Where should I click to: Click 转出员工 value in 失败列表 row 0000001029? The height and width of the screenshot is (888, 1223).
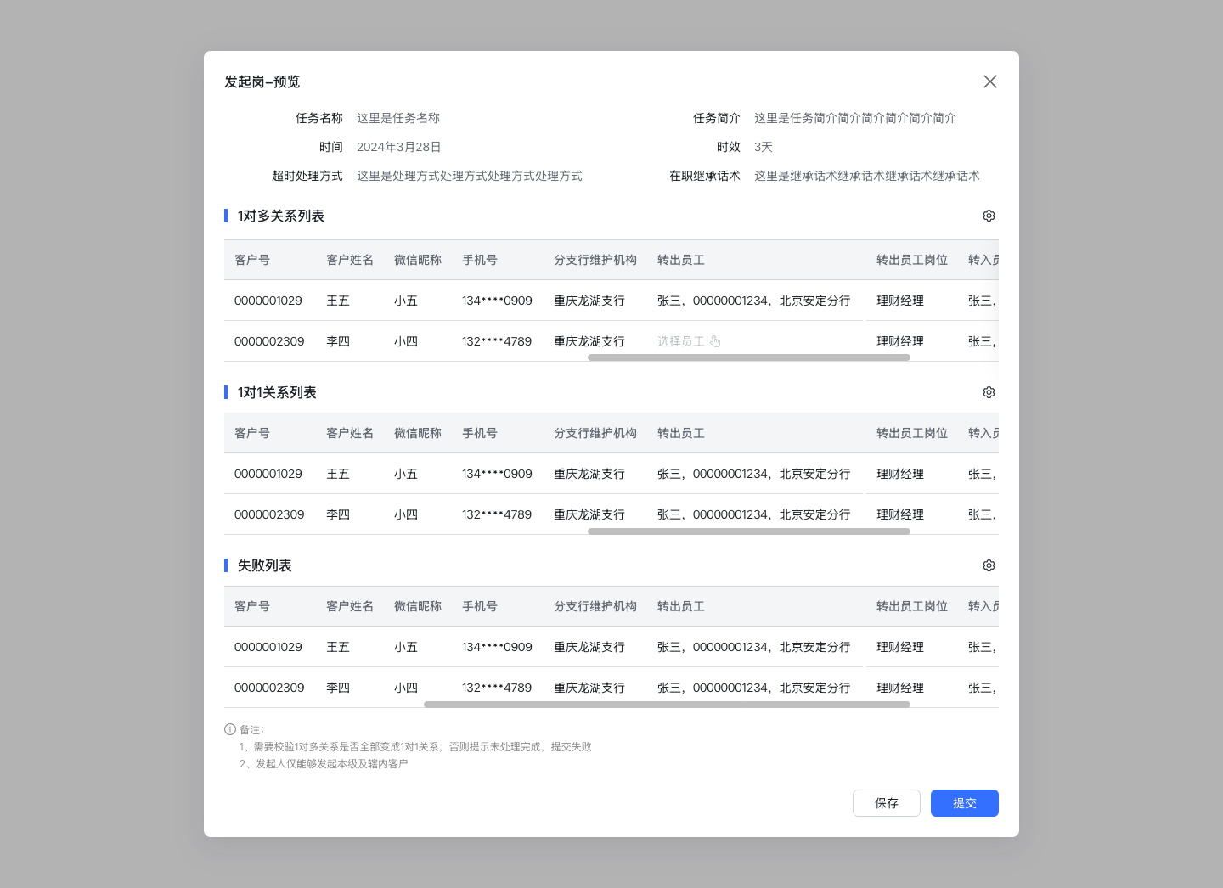tap(754, 647)
